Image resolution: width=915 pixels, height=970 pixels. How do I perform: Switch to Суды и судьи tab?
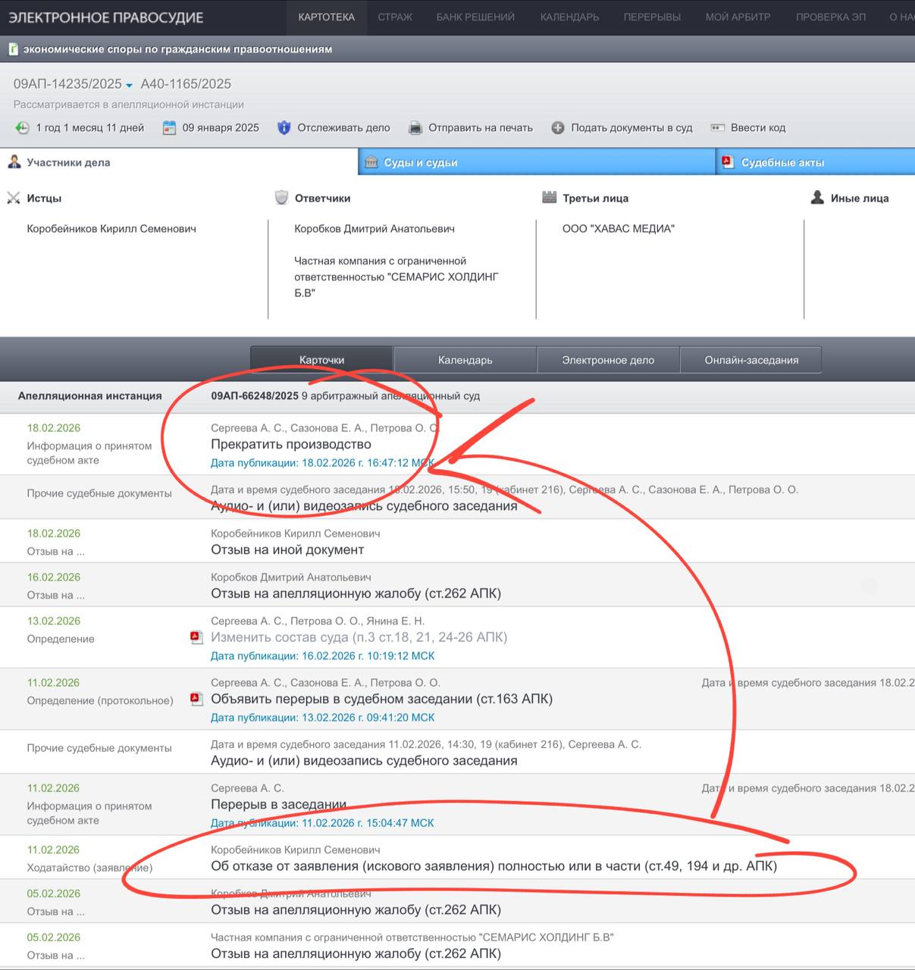point(420,162)
